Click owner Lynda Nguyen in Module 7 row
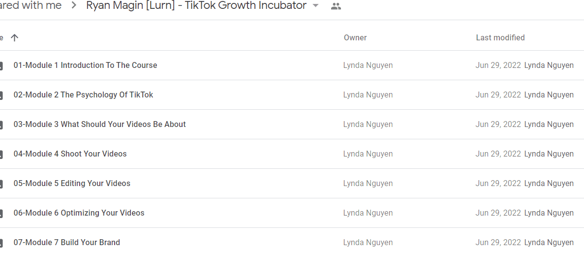The image size is (584, 253). (368, 243)
